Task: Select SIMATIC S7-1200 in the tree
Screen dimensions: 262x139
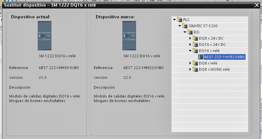Action: tap(203, 26)
